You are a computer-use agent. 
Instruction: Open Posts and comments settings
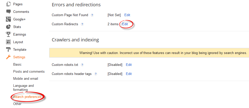coord(29,72)
